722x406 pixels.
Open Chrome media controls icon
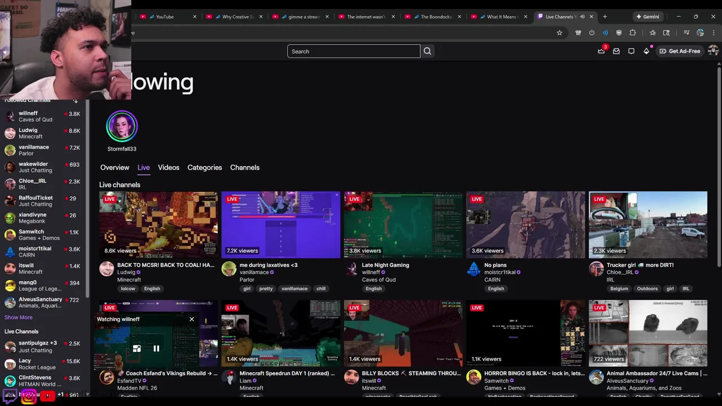pyautogui.click(x=686, y=33)
